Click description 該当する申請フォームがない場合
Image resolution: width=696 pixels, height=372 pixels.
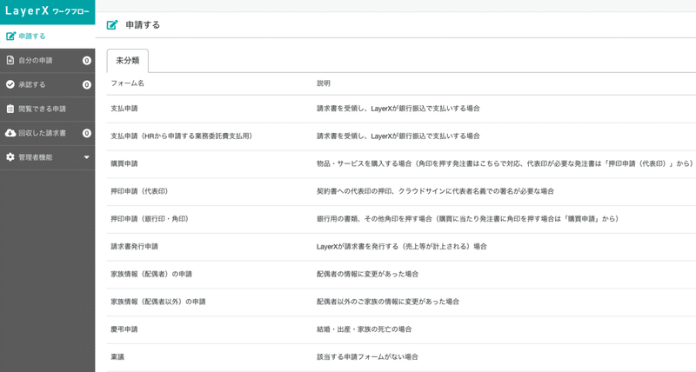[x=367, y=356]
